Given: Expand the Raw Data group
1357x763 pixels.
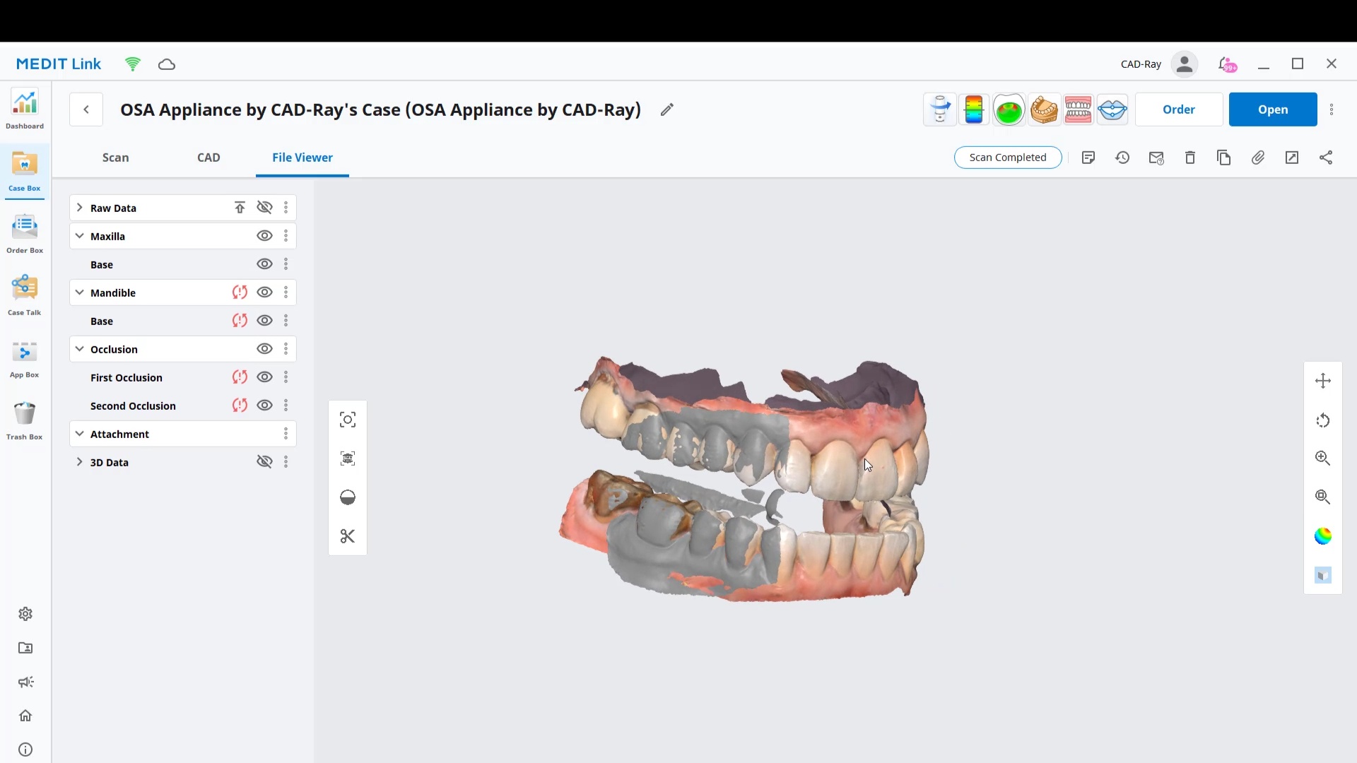Looking at the screenshot, I should [80, 208].
